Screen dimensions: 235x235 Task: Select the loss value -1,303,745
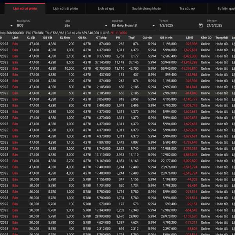coord(190,105)
